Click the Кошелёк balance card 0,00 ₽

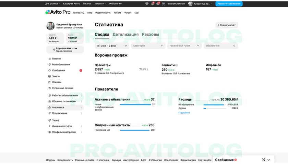[x=55, y=38]
